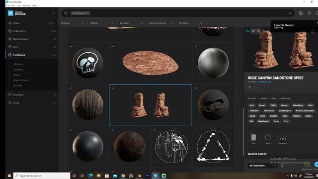Remove the 'In Purchased' search filter chip

point(88,13)
